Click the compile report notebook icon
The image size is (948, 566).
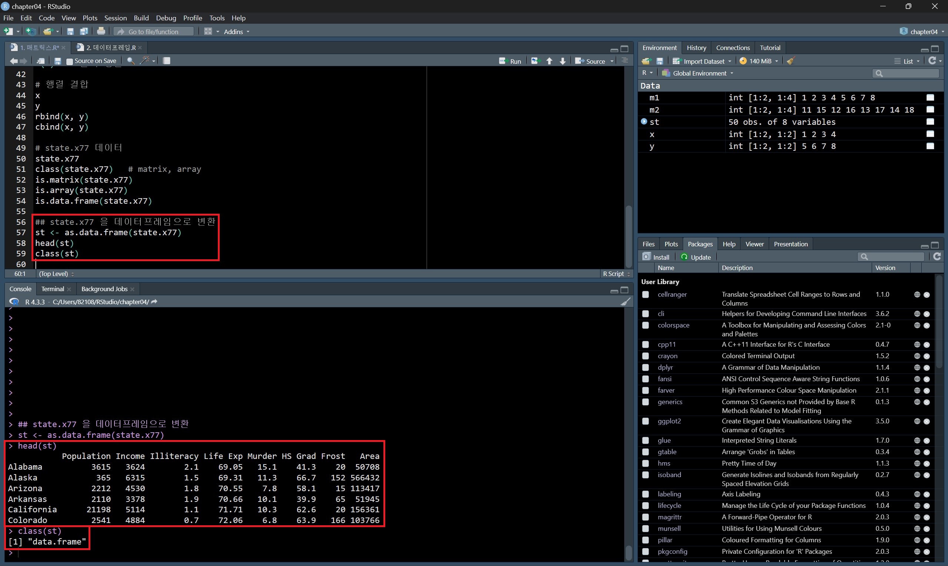[x=167, y=61]
